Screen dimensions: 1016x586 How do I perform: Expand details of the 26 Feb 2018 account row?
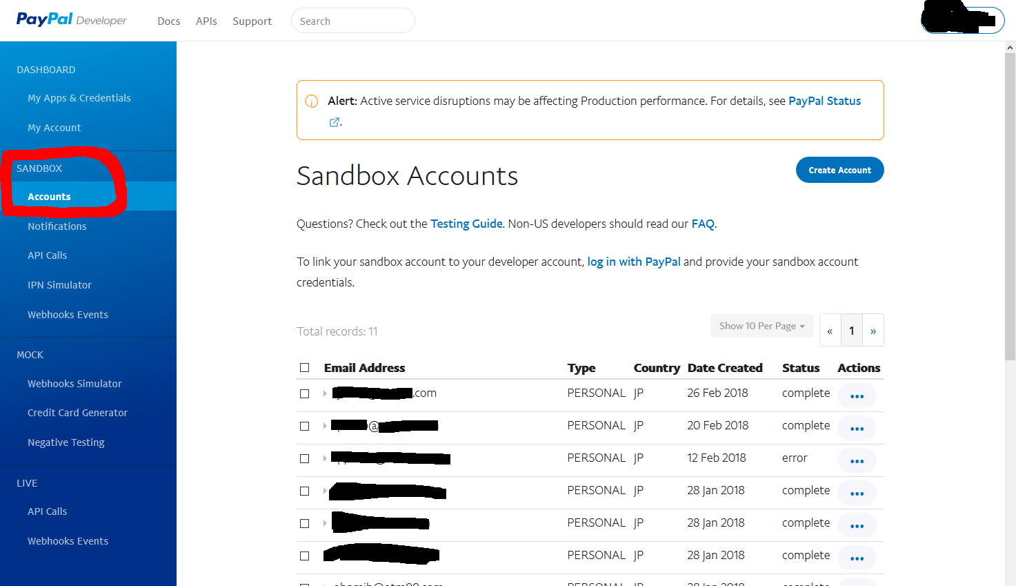325,393
